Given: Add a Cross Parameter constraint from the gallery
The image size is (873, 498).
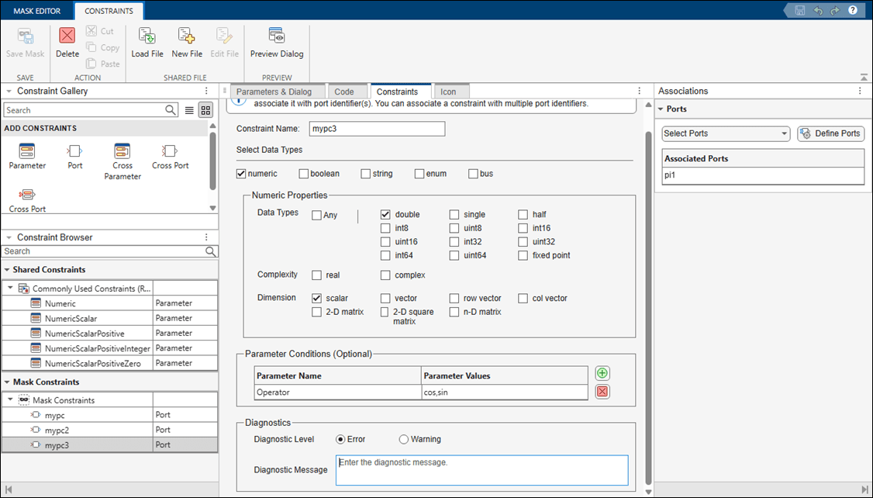Looking at the screenshot, I should 122,152.
